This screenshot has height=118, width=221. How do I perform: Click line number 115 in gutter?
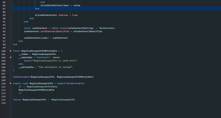(x=4, y=100)
